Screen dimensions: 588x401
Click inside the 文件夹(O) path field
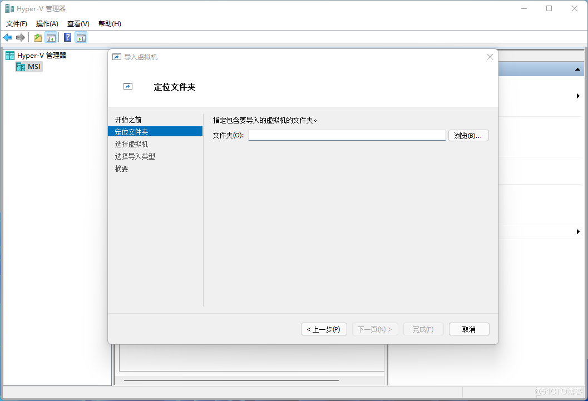347,136
